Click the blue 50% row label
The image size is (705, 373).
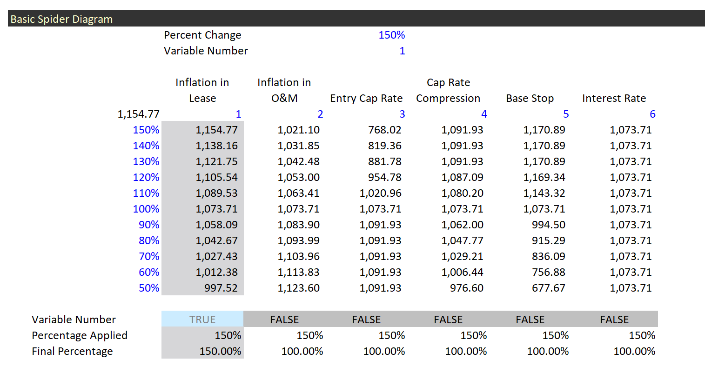149,288
